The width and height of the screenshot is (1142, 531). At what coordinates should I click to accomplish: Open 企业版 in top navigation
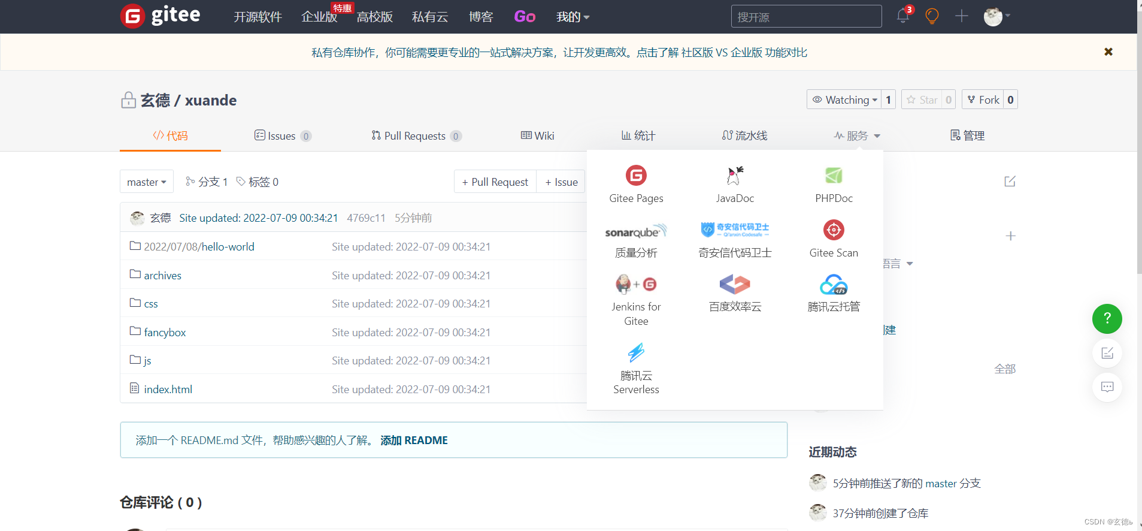[319, 17]
